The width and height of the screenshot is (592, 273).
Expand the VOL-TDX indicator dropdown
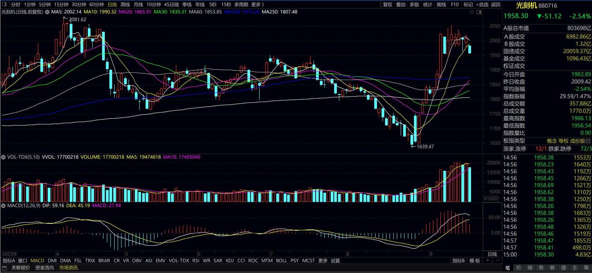3,157
